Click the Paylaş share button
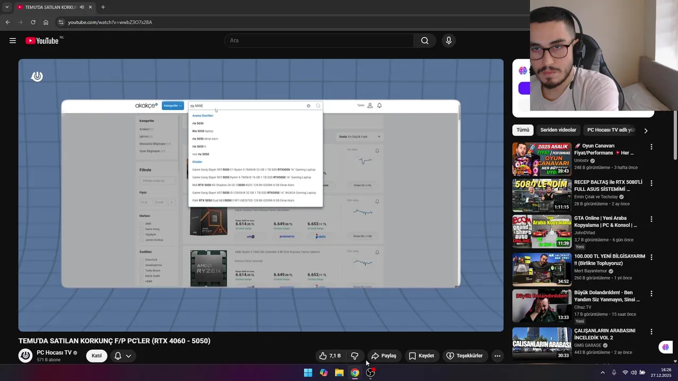This screenshot has height=381, width=678. coord(384,356)
